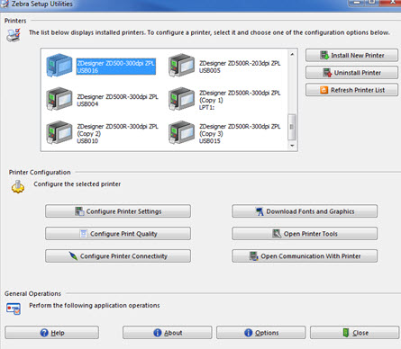The image size is (401, 349).
Task: Select the text ZD500R-300dpi ZPL (Copy 1) LPT1:
Action: tap(240, 100)
